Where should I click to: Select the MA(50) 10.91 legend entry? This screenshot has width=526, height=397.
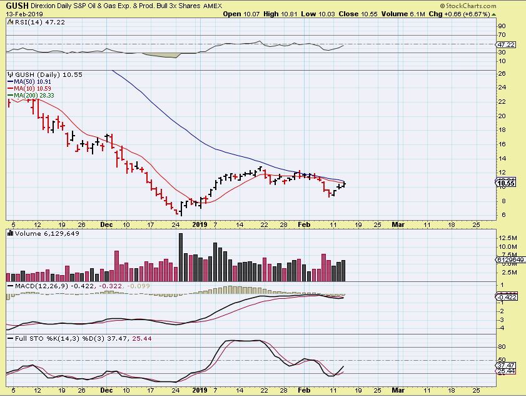(33, 82)
